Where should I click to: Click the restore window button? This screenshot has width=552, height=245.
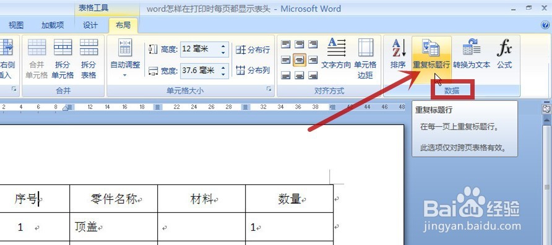pyautogui.click(x=528, y=7)
